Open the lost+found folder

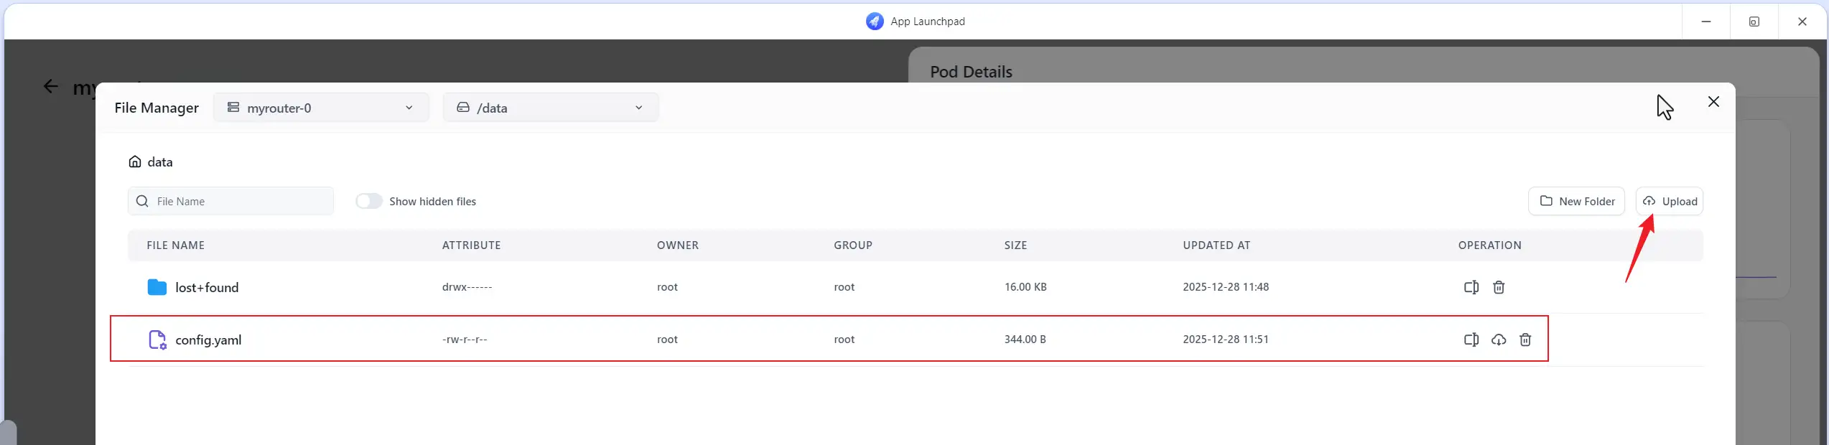tap(206, 287)
